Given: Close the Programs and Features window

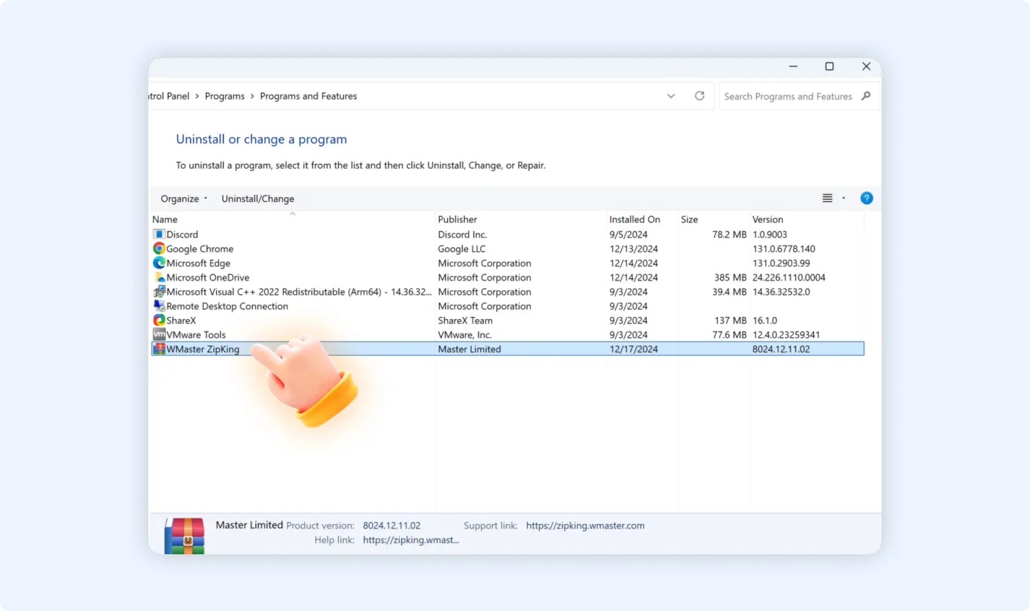Looking at the screenshot, I should pos(866,66).
